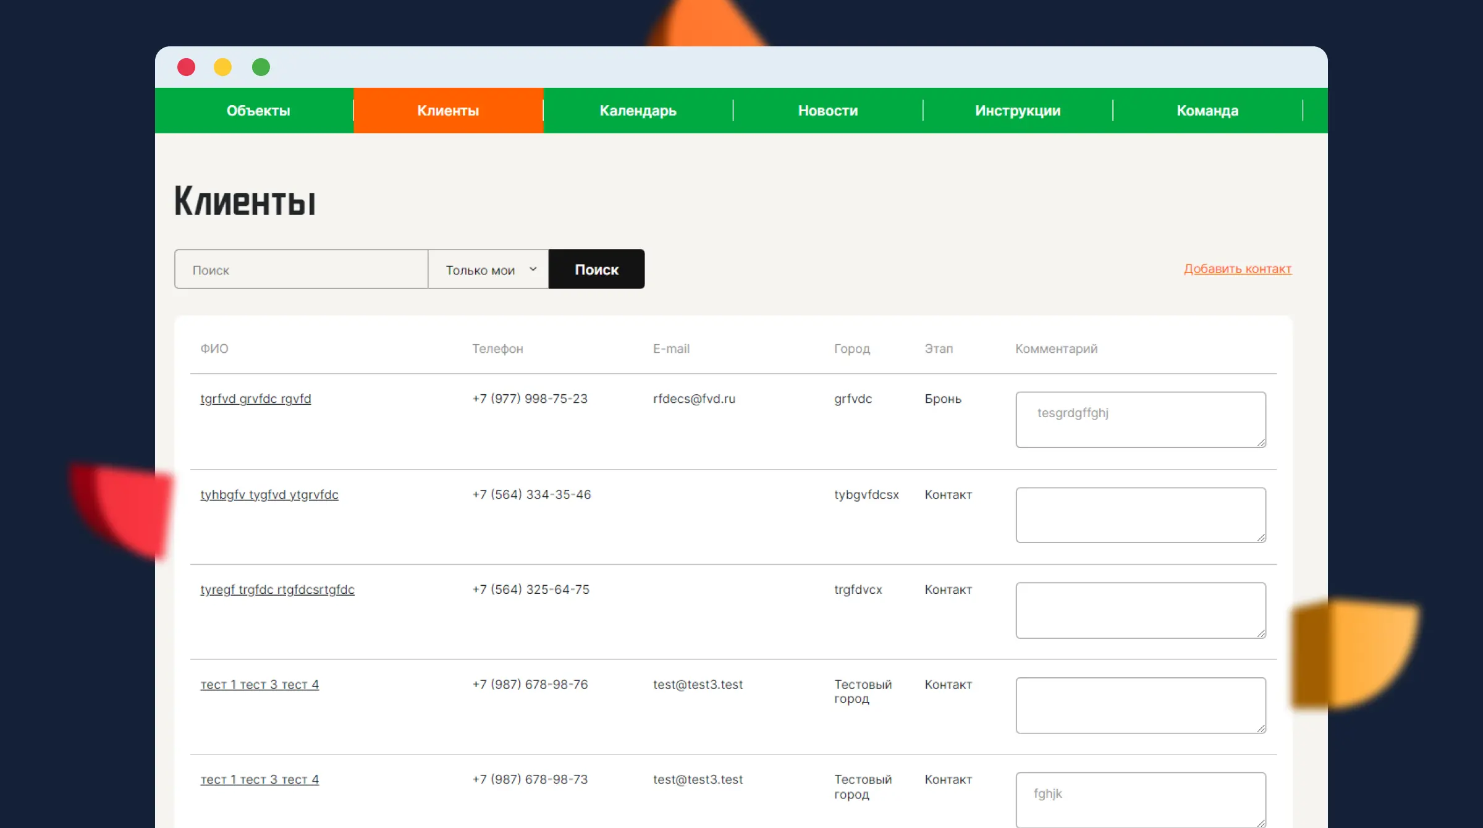
Task: Grab resize handle of tesgrdgffghj comment box
Action: (1261, 442)
